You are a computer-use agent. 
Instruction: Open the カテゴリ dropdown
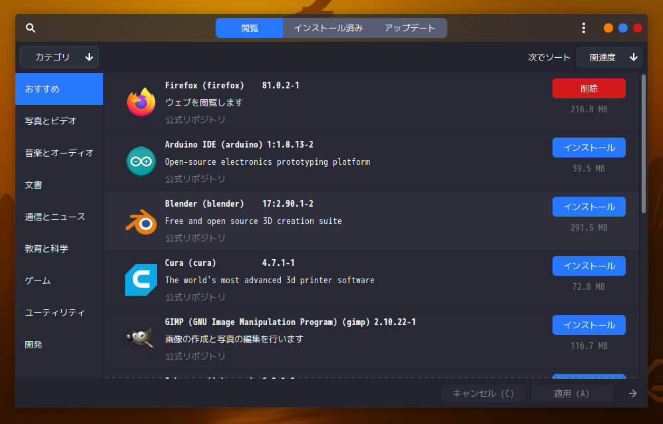59,57
